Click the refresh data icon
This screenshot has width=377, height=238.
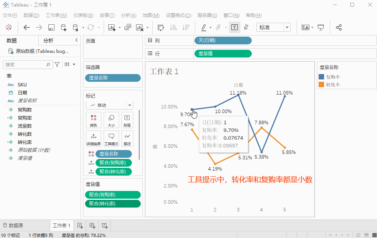(90, 27)
